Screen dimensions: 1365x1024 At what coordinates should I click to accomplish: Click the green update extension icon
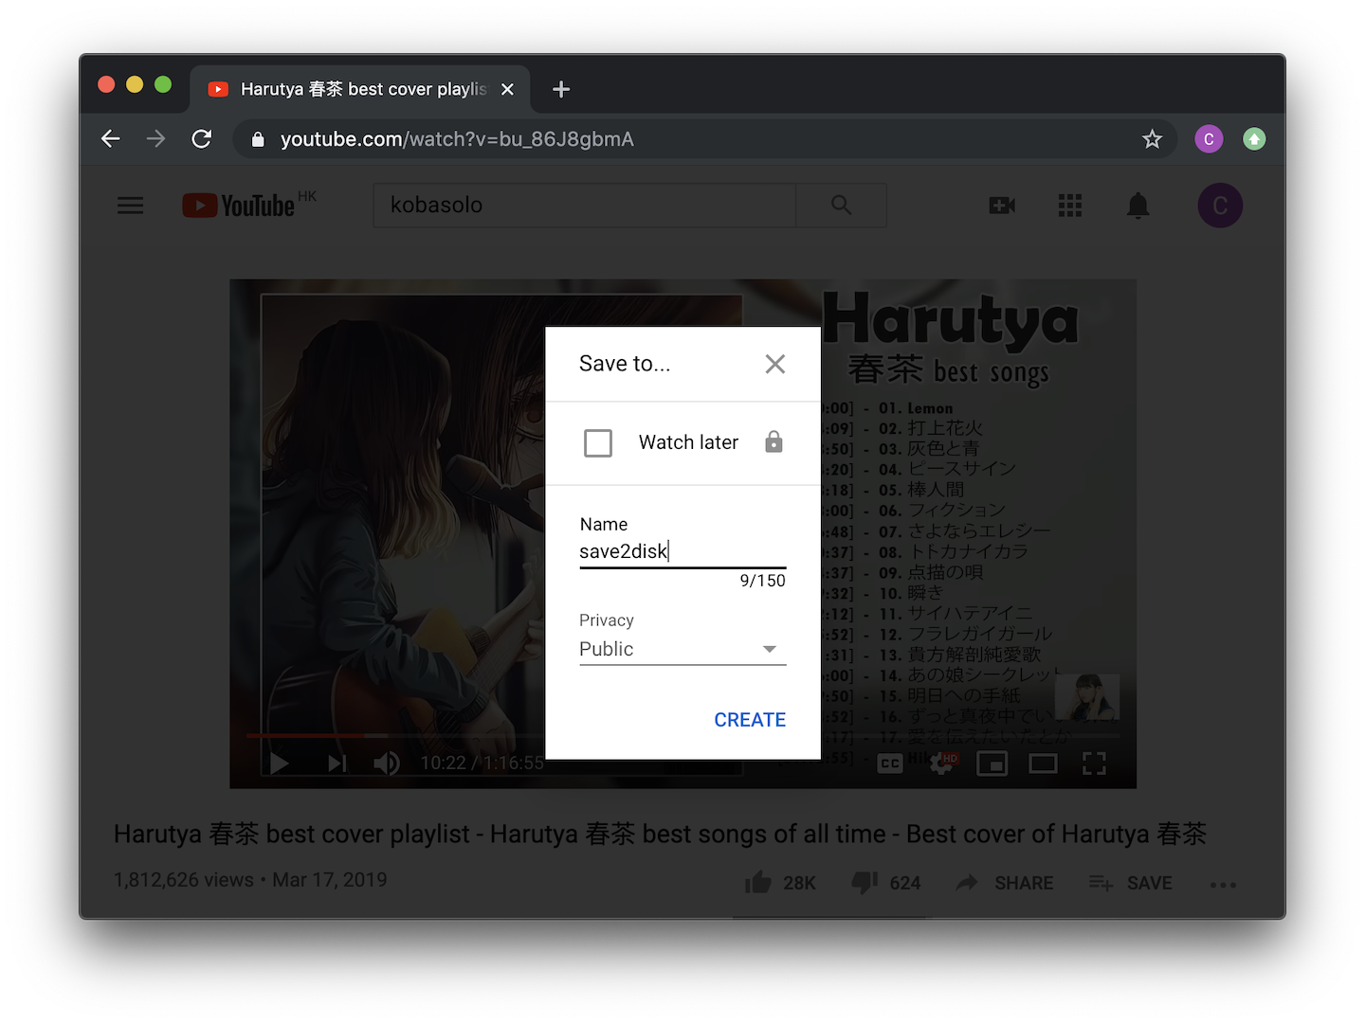click(1254, 139)
